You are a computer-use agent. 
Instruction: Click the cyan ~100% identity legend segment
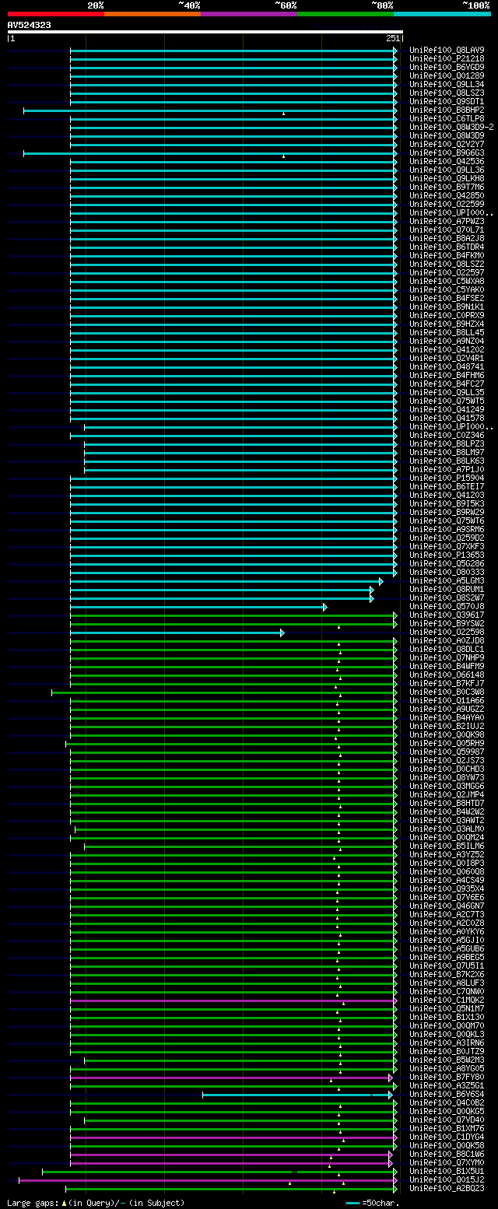pos(442,13)
